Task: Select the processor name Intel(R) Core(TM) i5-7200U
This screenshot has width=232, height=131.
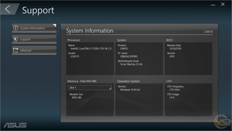Action: [x=92, y=49]
